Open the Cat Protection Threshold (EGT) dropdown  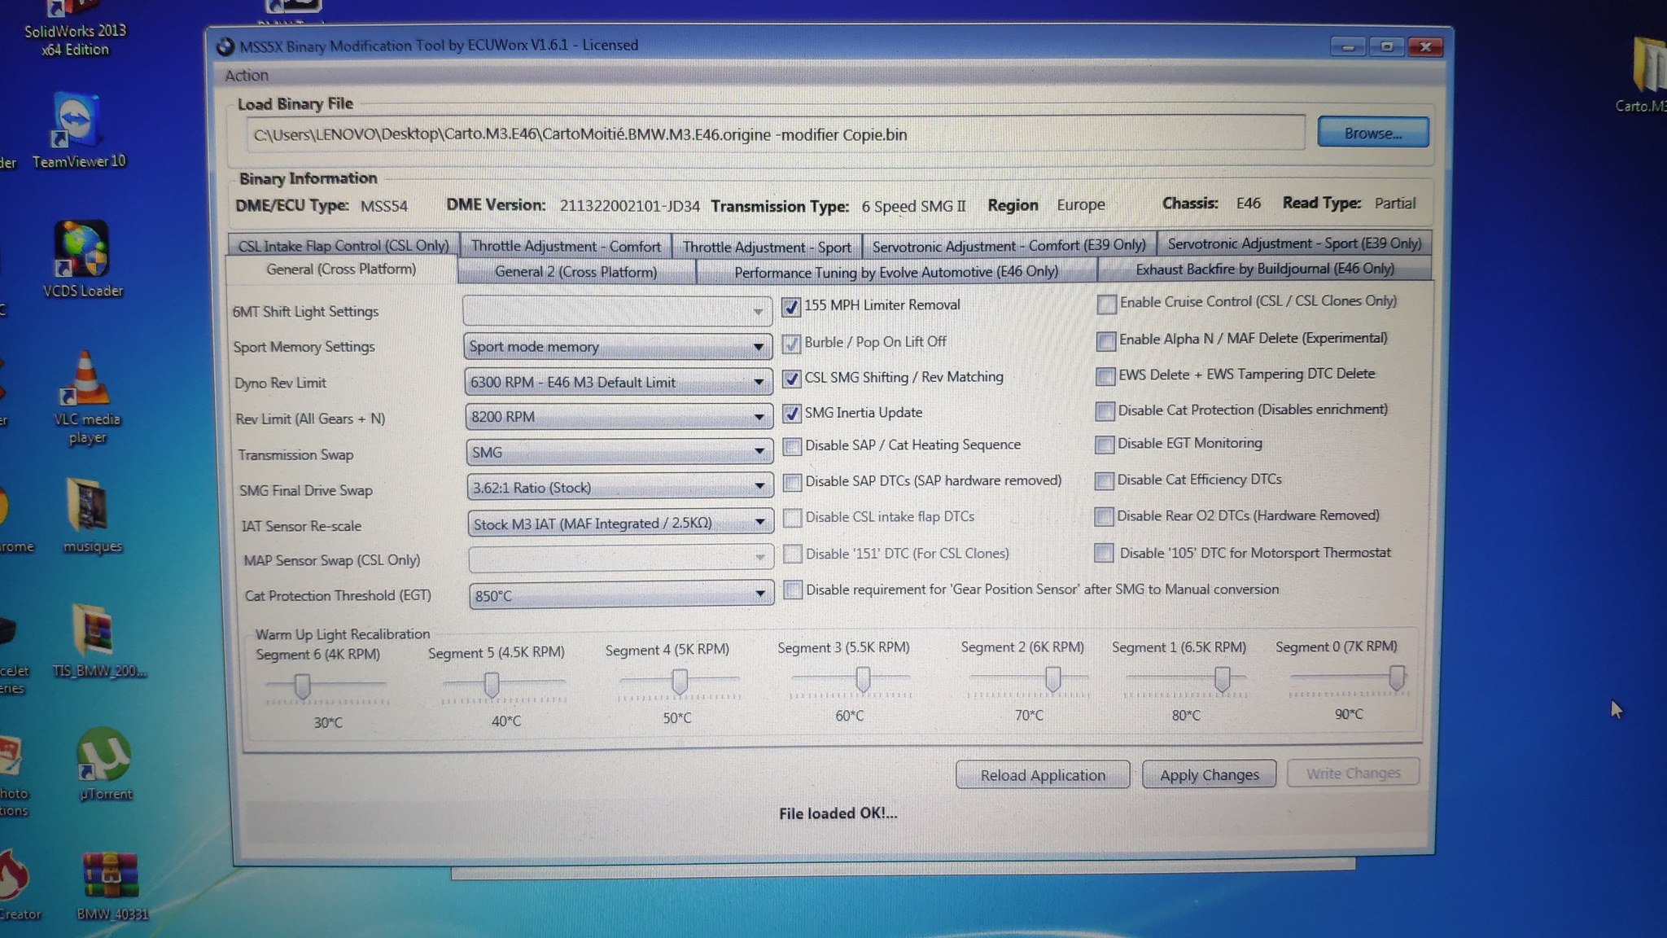(x=621, y=595)
